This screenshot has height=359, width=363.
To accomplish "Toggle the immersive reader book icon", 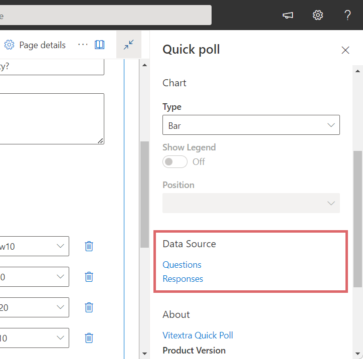I will click(100, 45).
